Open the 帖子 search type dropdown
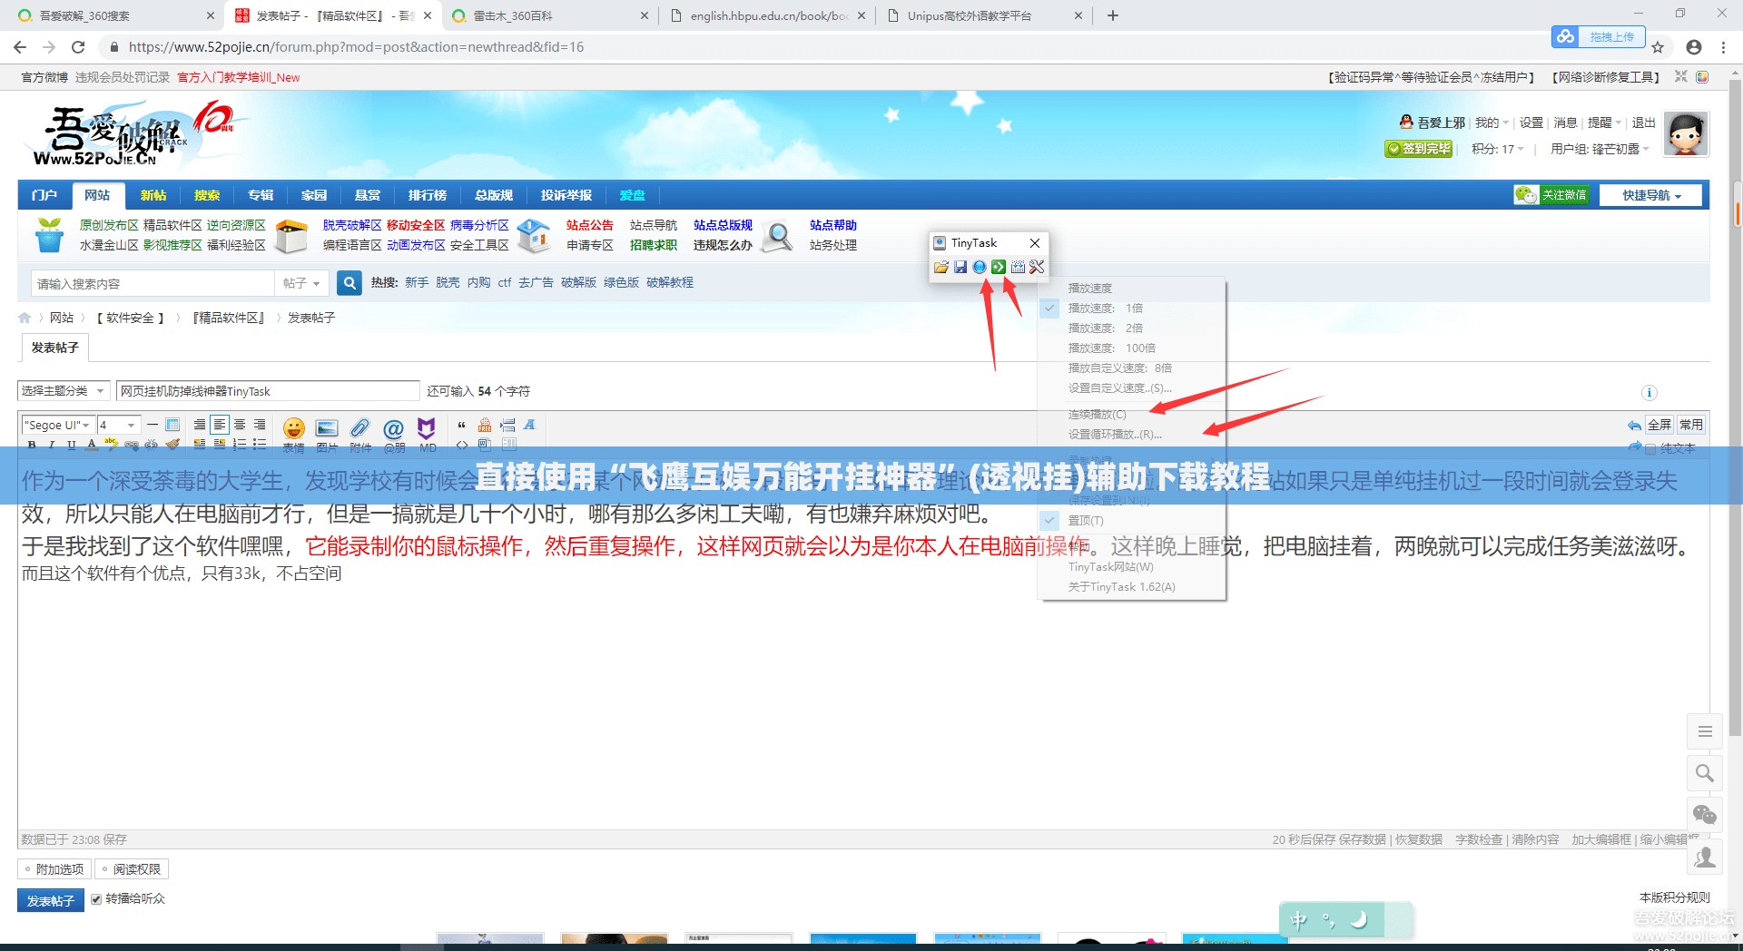This screenshot has width=1743, height=951. 301,283
